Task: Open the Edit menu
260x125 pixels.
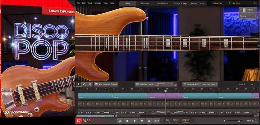Action: coord(84,3)
